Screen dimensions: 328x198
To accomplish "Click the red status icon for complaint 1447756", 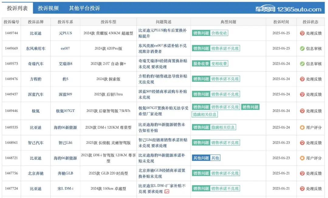I will pos(302,173).
